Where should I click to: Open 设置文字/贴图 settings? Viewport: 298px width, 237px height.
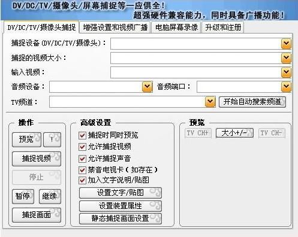(121, 193)
